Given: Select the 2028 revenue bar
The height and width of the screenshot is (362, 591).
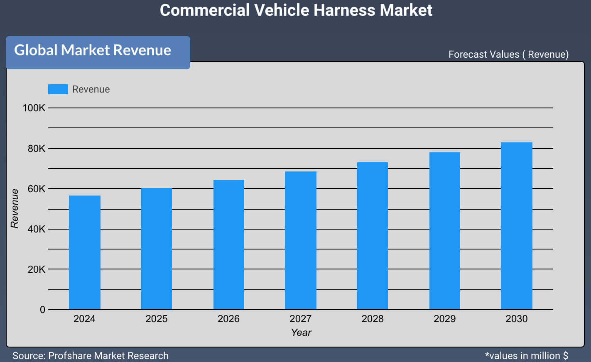Looking at the screenshot, I should click(x=373, y=236).
